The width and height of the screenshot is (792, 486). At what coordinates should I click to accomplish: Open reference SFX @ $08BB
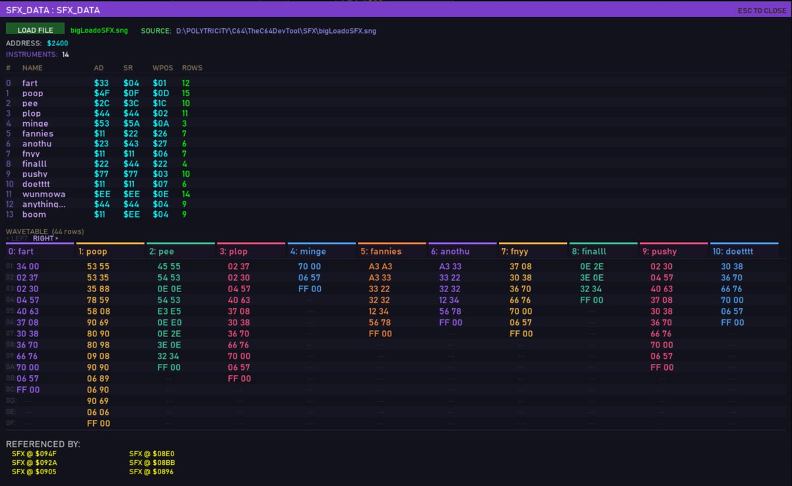point(152,463)
